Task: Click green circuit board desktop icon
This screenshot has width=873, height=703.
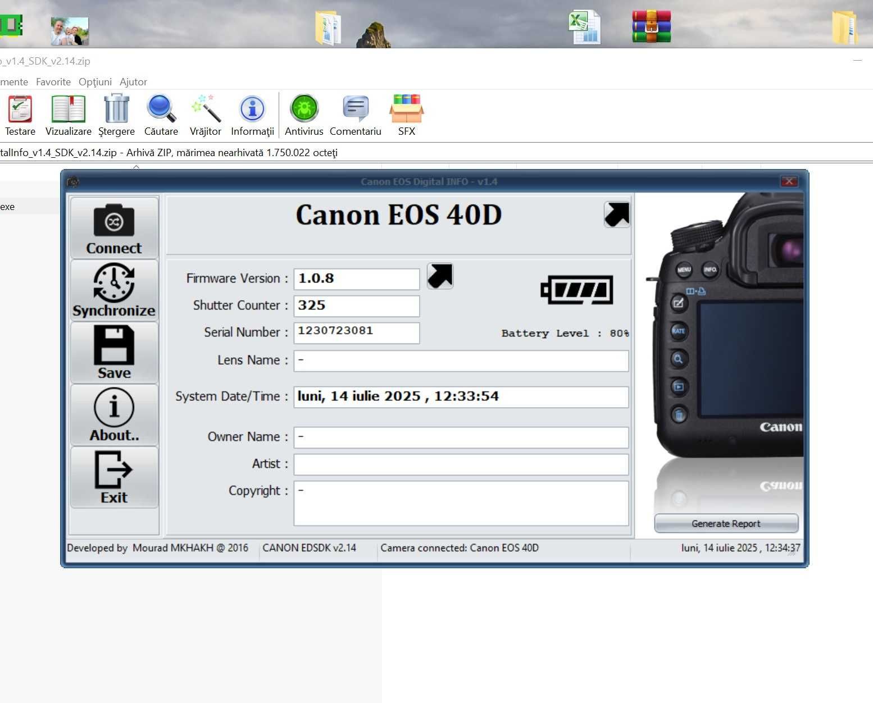Action: pos(11,25)
